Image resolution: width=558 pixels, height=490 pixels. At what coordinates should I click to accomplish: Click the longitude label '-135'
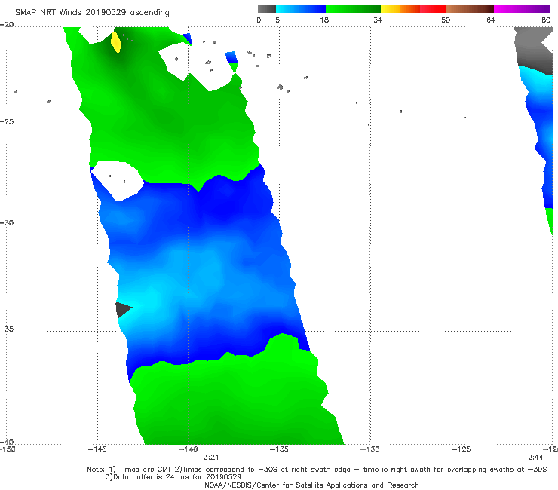pyautogui.click(x=279, y=449)
